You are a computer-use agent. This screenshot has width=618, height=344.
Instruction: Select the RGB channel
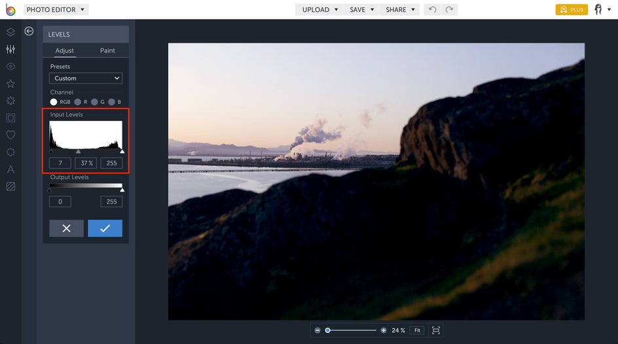pos(54,102)
